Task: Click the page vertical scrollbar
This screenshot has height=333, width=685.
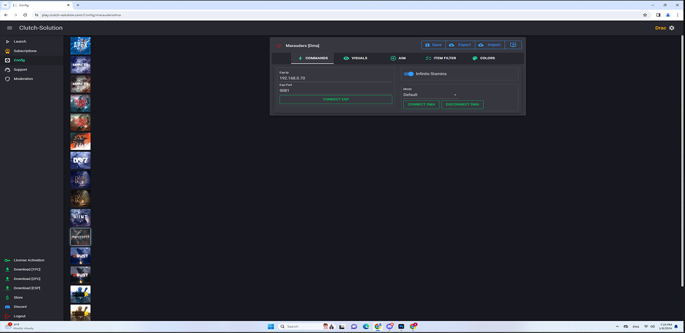Action: pyautogui.click(x=683, y=162)
